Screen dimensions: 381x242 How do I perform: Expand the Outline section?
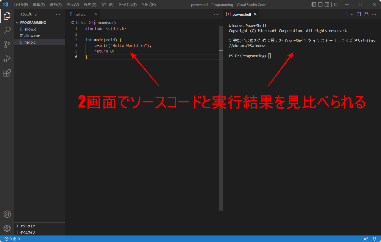coord(27,226)
